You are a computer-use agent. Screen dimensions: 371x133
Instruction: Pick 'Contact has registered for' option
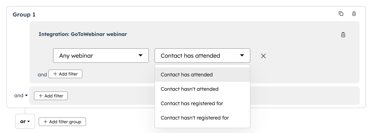pos(192,103)
